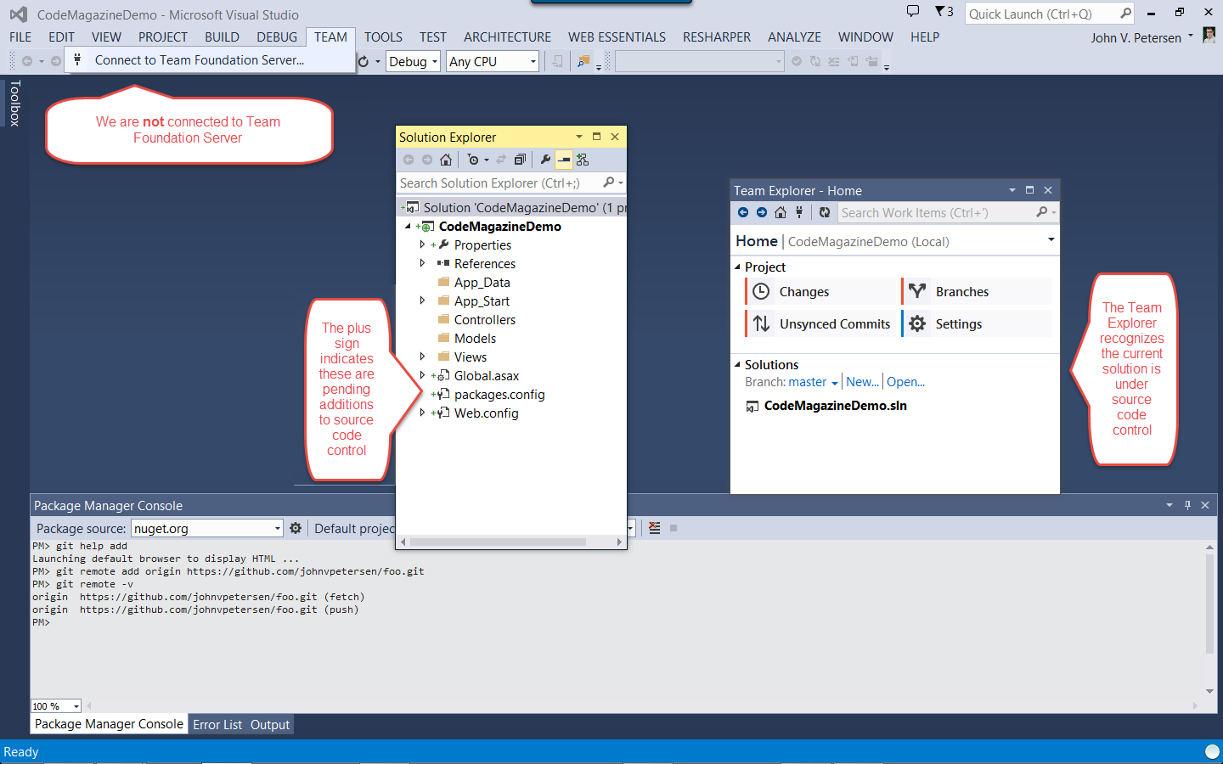
Task: Select packages.config in Solution Explorer
Action: (x=499, y=394)
